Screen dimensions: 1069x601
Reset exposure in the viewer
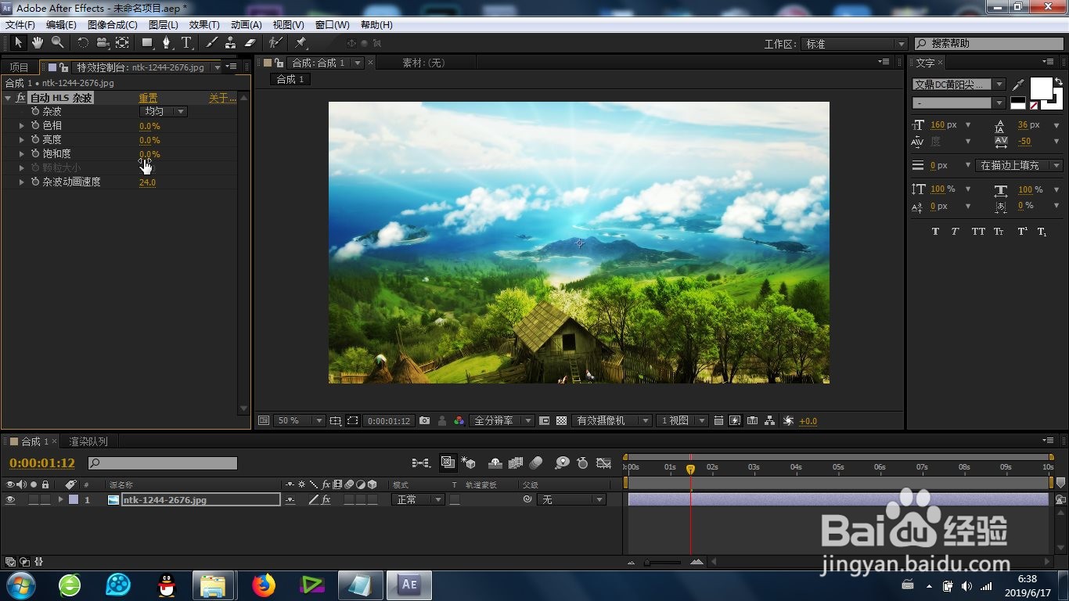[788, 421]
